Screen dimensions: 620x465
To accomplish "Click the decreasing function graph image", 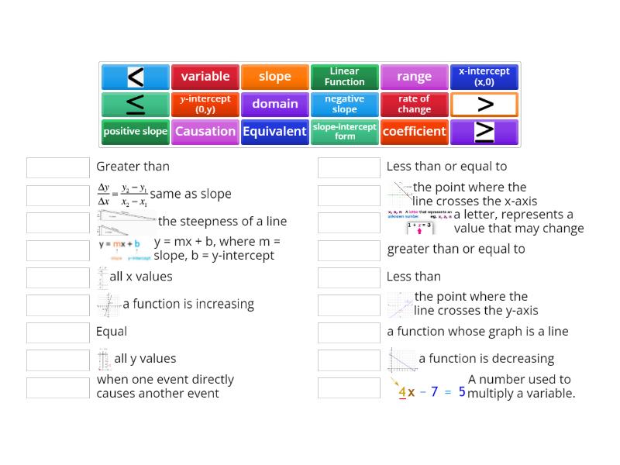I will (404, 358).
